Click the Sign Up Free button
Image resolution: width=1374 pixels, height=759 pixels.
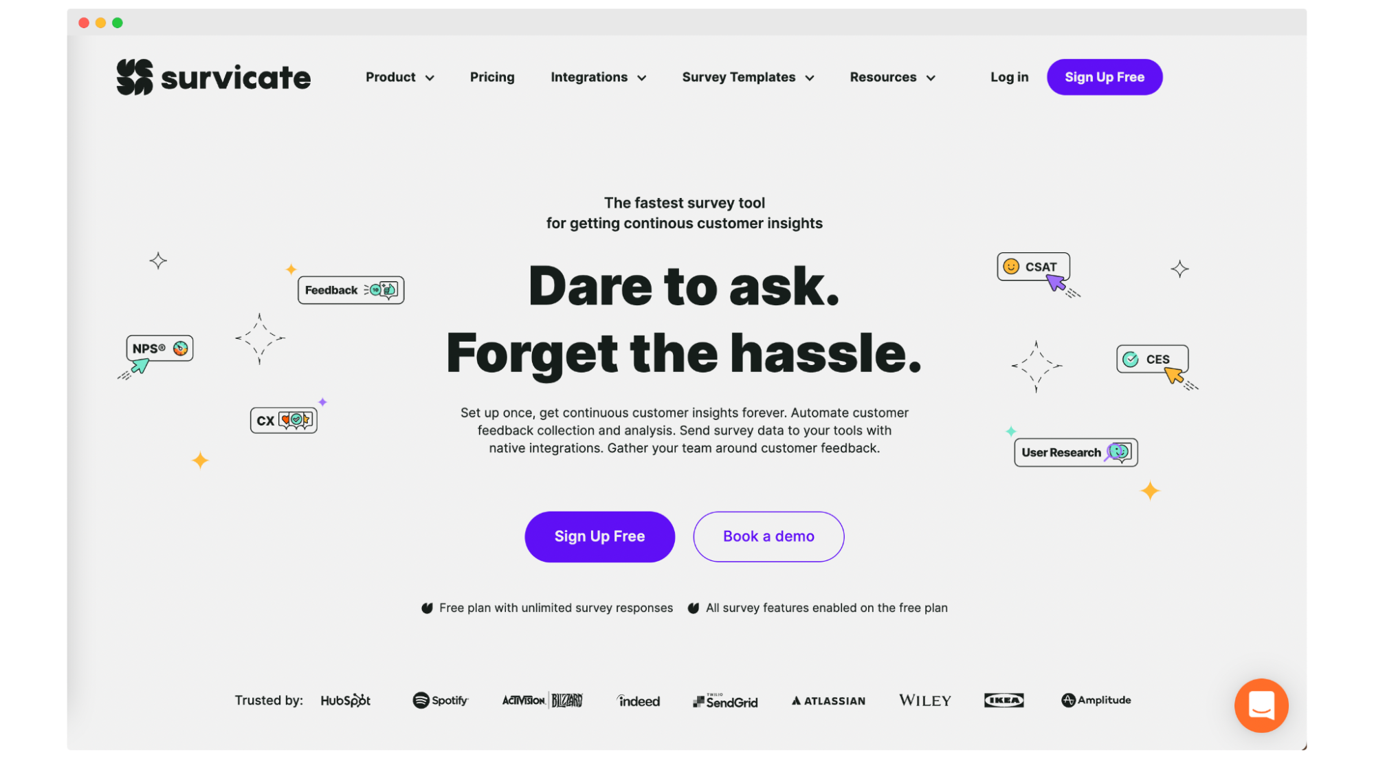tap(599, 536)
